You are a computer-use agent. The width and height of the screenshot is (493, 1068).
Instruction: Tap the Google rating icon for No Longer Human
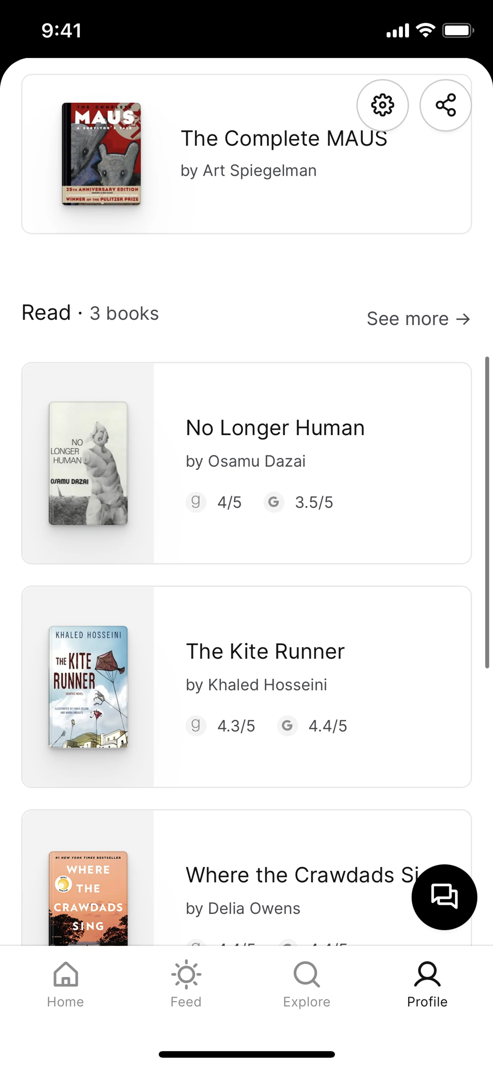pyautogui.click(x=273, y=502)
